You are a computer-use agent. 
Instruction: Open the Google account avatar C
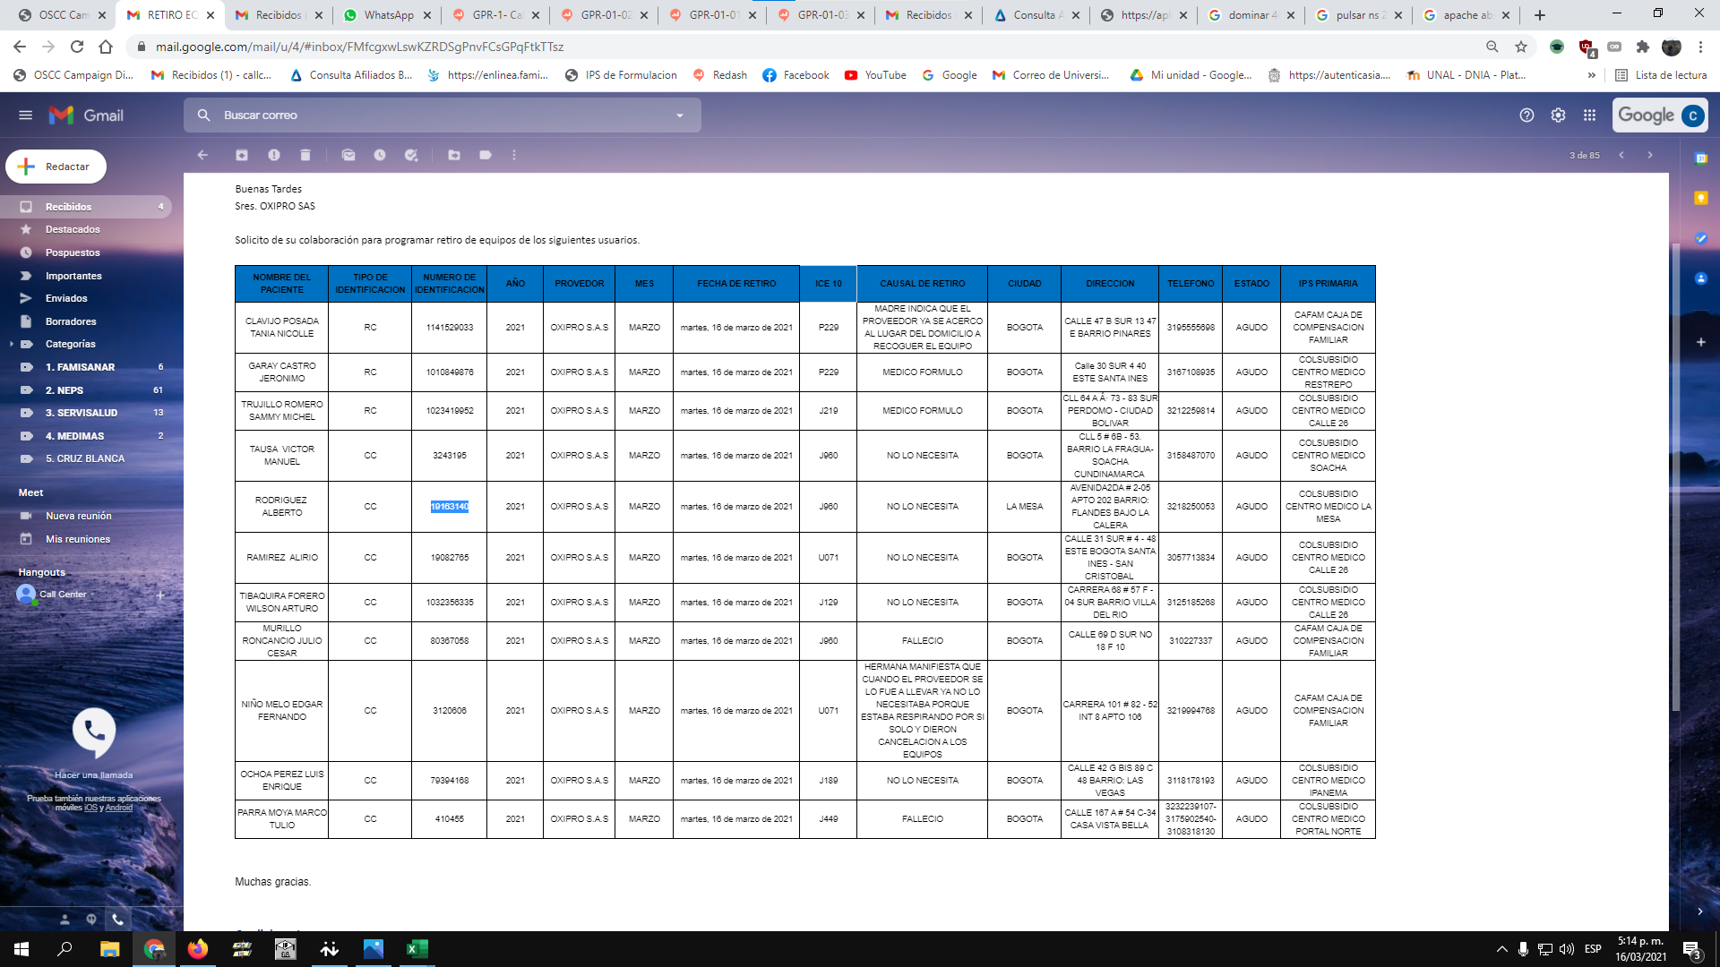pos(1692,116)
